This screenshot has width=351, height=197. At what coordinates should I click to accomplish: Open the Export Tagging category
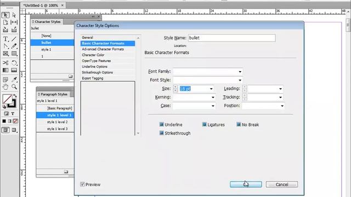[x=107, y=78]
